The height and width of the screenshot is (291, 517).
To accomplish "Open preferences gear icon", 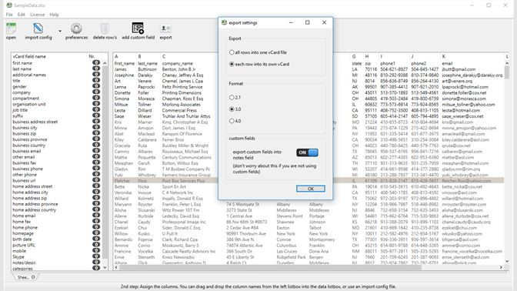I will 76,31.
